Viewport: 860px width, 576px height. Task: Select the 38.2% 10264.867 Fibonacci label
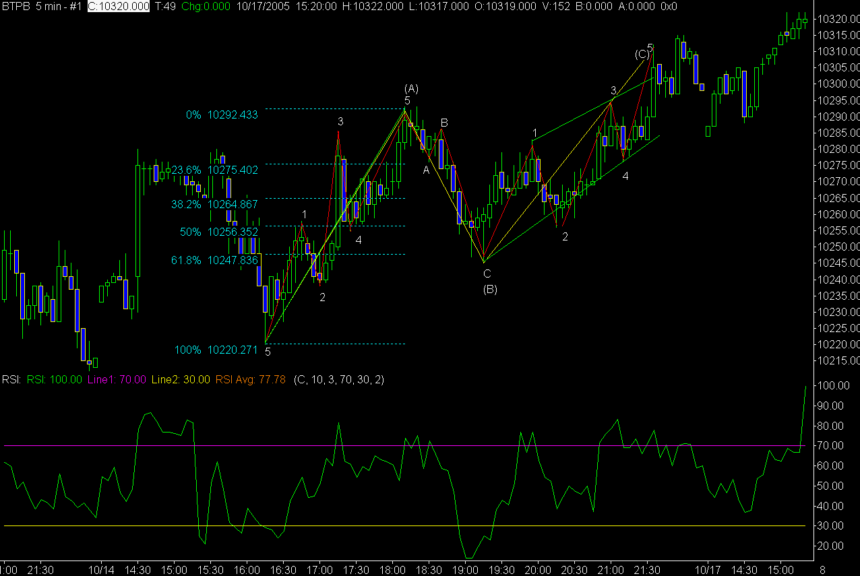pos(215,204)
